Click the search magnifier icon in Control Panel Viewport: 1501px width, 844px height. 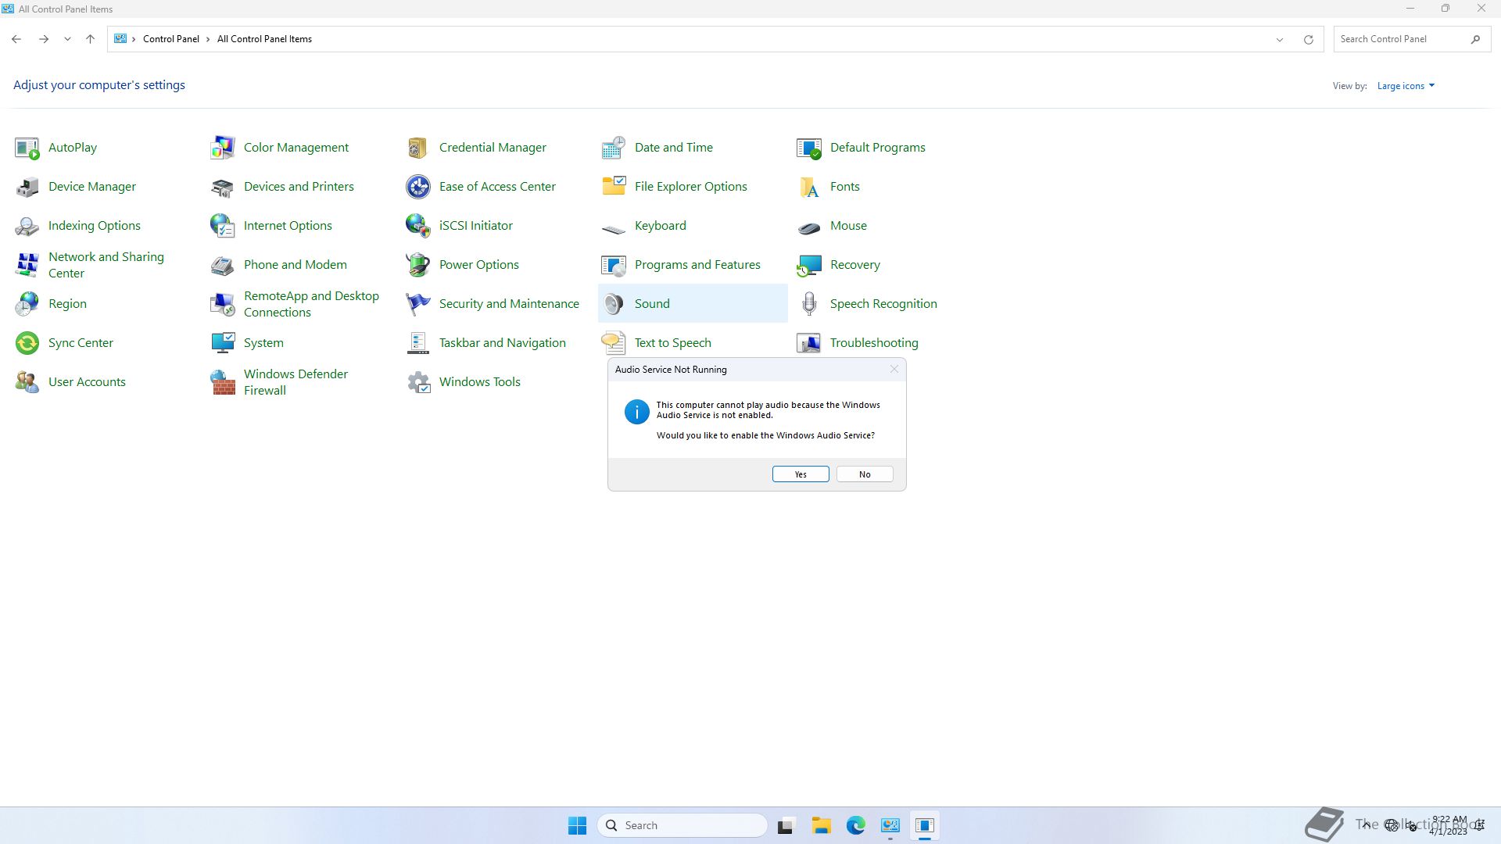(1475, 39)
